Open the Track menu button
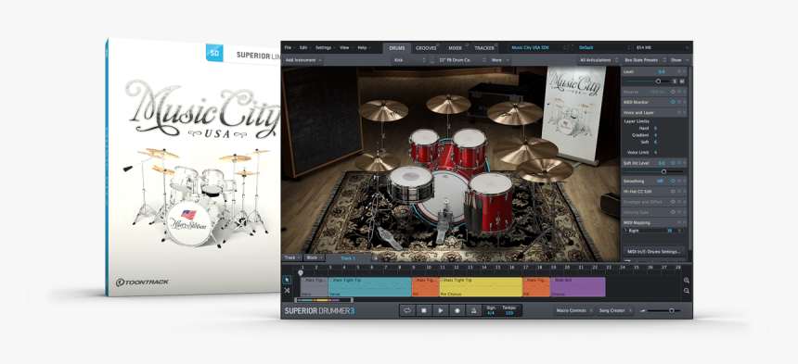Viewport: 798px width, 364px height. tap(292, 257)
